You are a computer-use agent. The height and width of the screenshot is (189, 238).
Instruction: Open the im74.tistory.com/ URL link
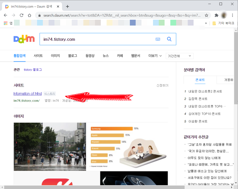pos(27,101)
